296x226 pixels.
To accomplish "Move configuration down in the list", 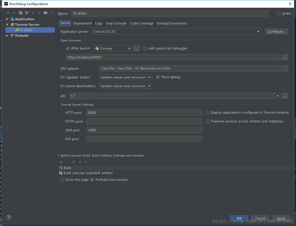I will (39, 13).
